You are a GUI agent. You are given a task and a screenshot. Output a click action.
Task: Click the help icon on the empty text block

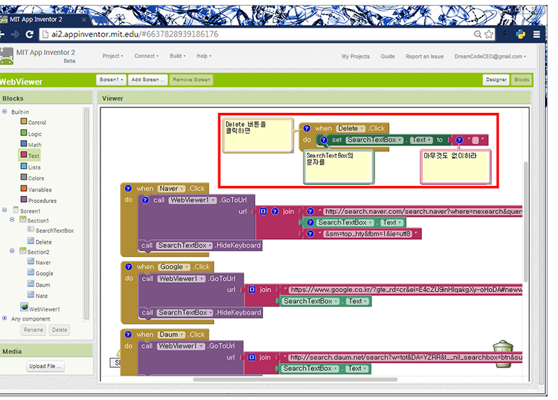click(460, 140)
